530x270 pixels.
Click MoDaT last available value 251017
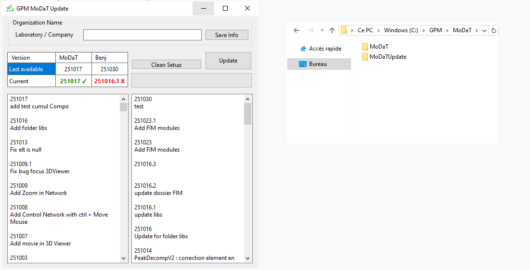(73, 69)
